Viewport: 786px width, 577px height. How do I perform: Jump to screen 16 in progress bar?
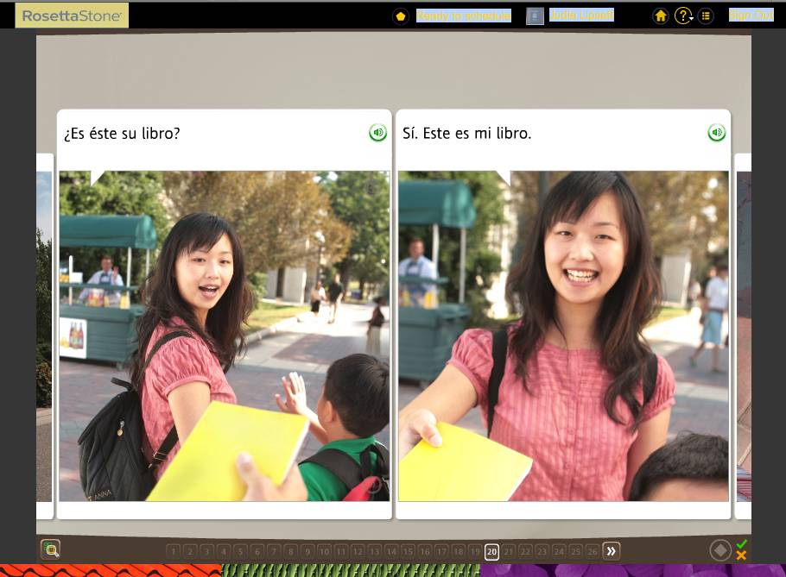tap(425, 551)
